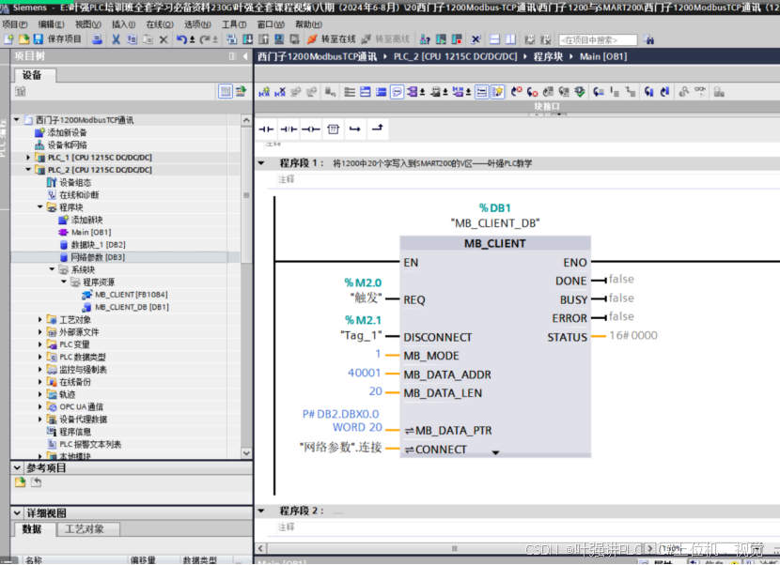Select 数据块_1 [DB2] in project tree

pos(92,244)
